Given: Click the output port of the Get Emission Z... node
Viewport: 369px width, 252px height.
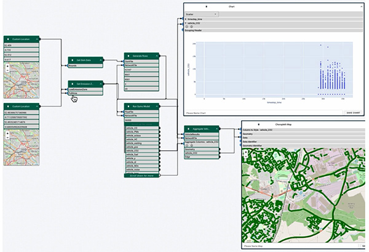Looking at the screenshot, I should 103,84.
